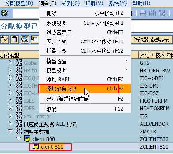Click model icon of 供应商主数据 ALE 测试

18,124
